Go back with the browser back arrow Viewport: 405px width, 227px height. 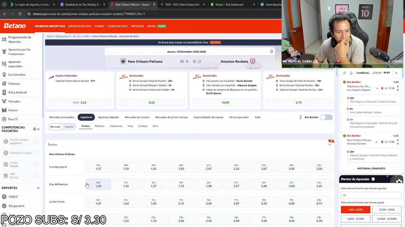(x=4, y=14)
